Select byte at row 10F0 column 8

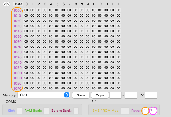click(x=75, y=89)
